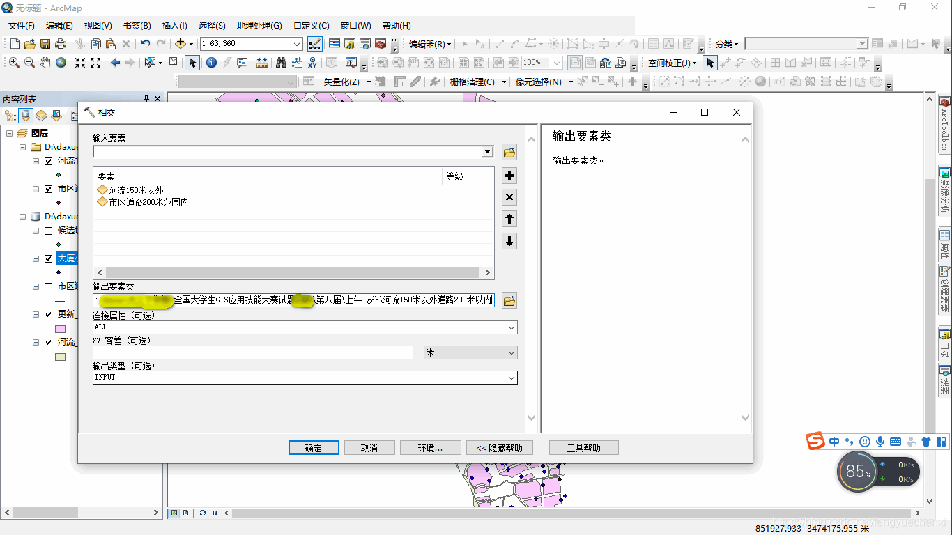Print the map
952x535 pixels.
click(60, 44)
